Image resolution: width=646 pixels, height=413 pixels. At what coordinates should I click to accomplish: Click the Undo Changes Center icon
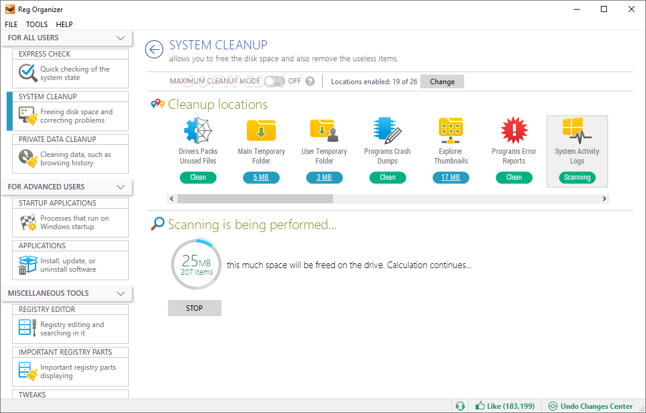click(x=553, y=406)
